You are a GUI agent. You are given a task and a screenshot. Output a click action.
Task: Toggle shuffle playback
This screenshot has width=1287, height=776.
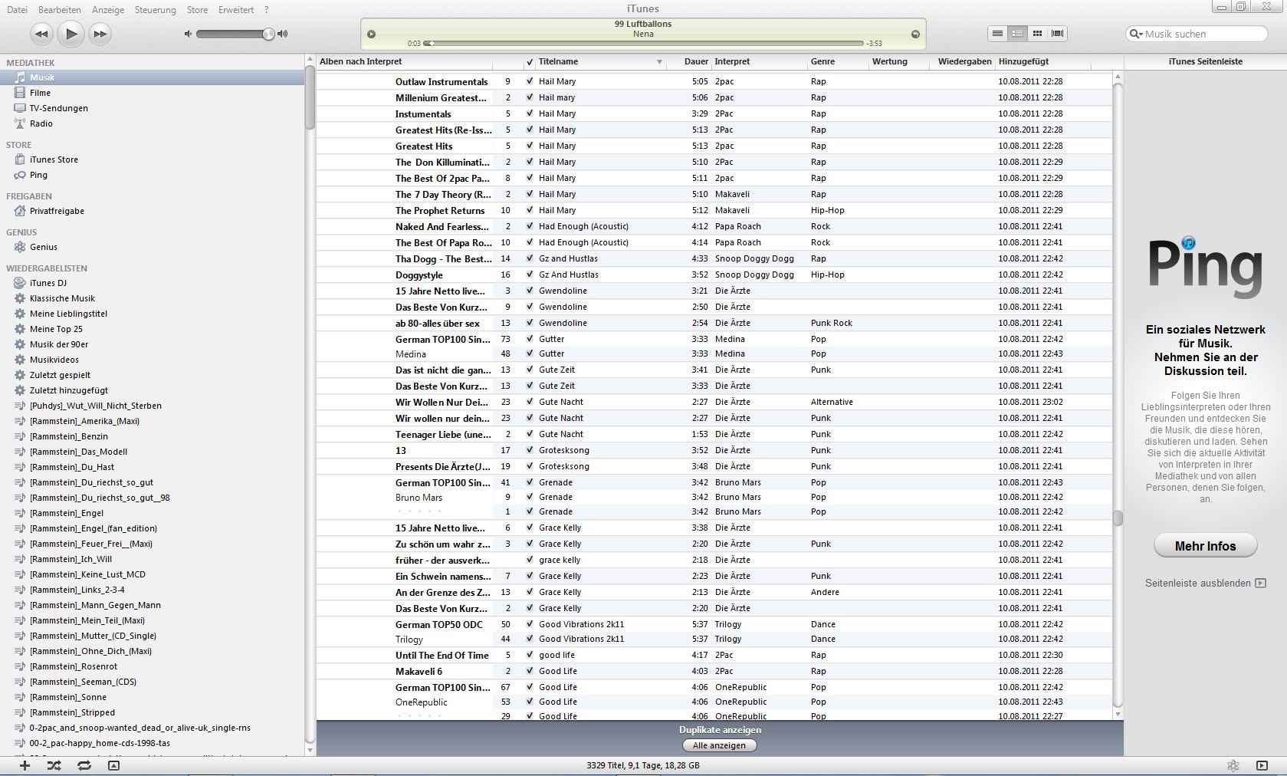[54, 765]
